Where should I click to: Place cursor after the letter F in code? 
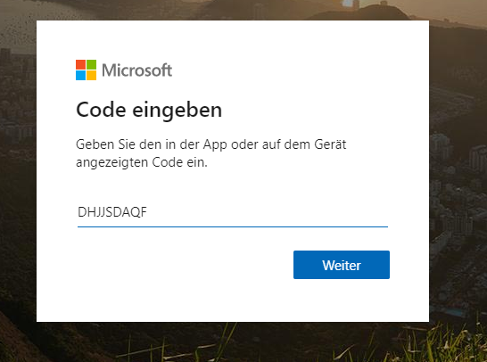(147, 212)
